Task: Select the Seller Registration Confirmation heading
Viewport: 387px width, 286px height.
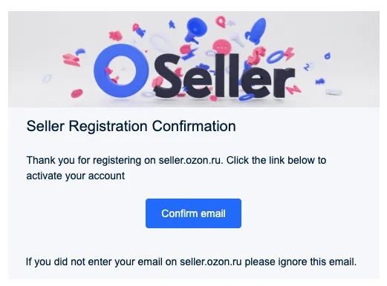Action: [x=131, y=126]
